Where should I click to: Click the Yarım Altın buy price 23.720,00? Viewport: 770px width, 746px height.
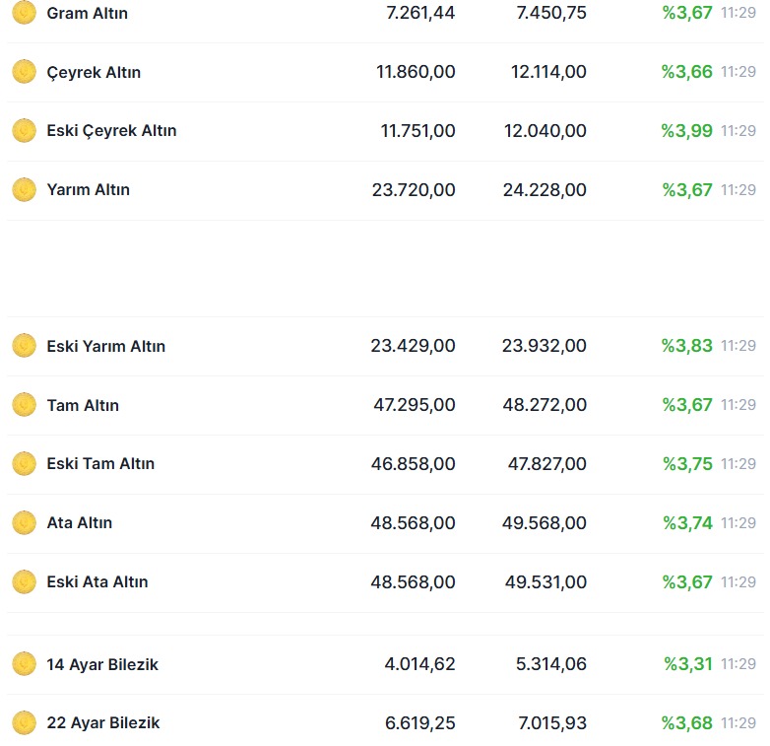414,190
